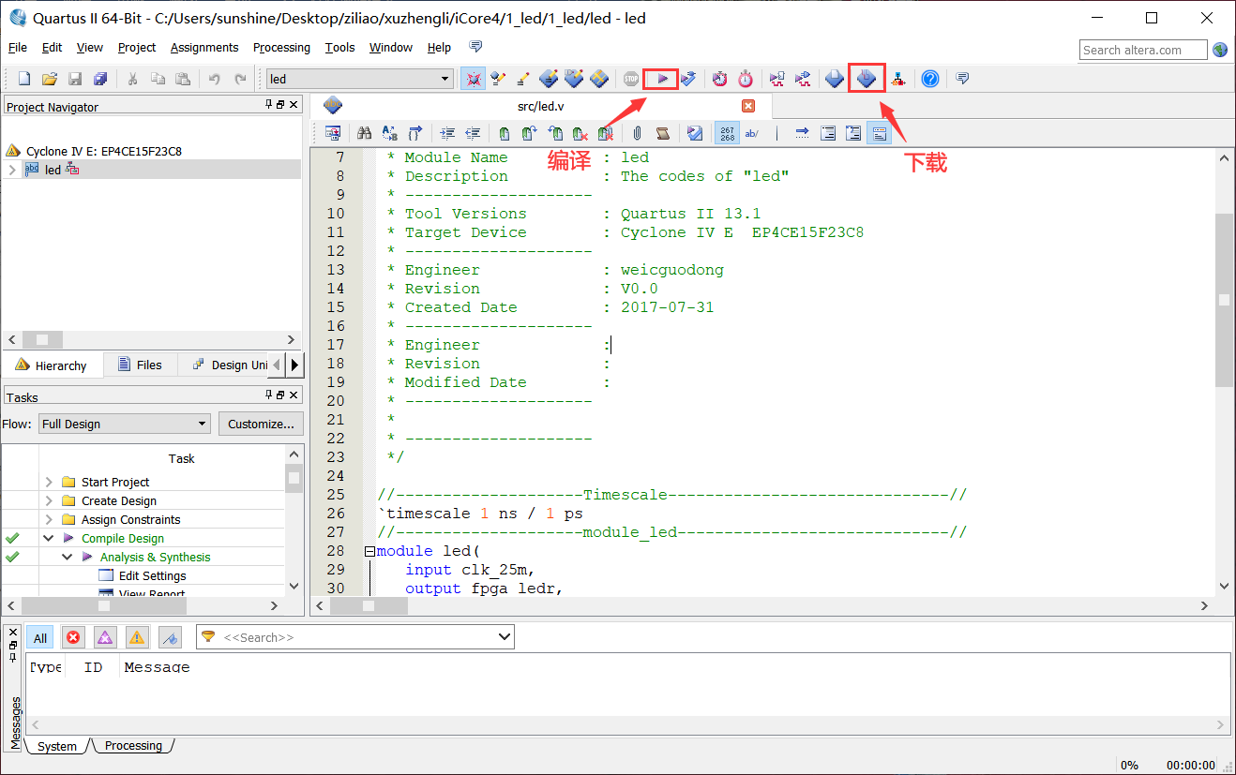Open a file with the folder icon

point(50,79)
